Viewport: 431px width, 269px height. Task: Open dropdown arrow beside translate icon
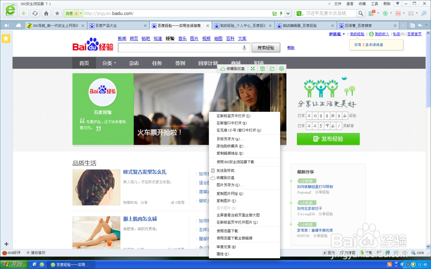click(x=403, y=13)
